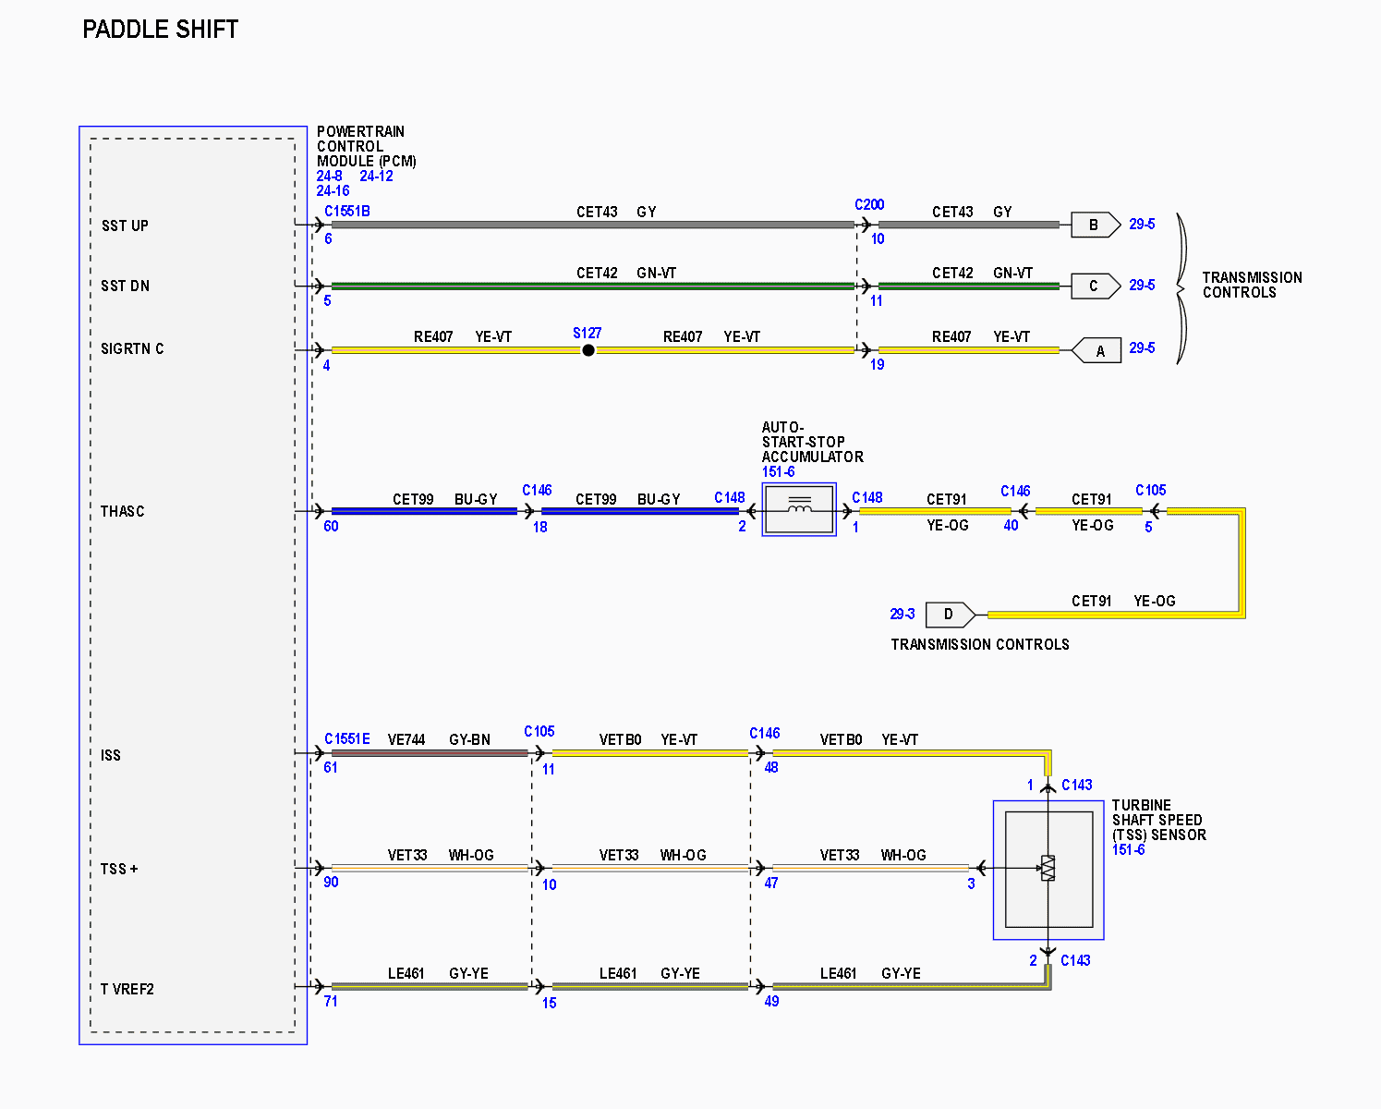Click the Powertrain Control Module PCM label
The width and height of the screenshot is (1381, 1109).
[x=367, y=146]
